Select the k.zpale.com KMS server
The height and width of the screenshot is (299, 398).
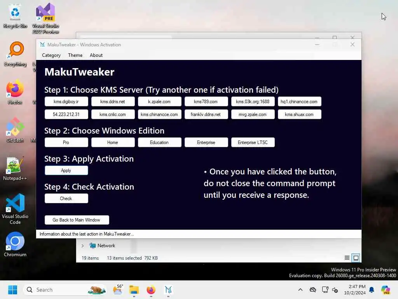click(159, 102)
